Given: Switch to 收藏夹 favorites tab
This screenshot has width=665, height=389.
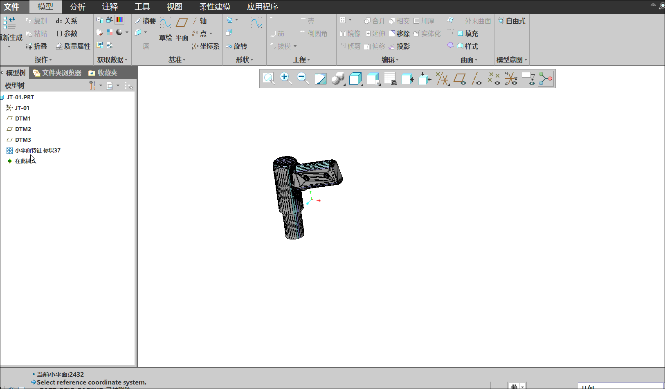Looking at the screenshot, I should point(103,73).
